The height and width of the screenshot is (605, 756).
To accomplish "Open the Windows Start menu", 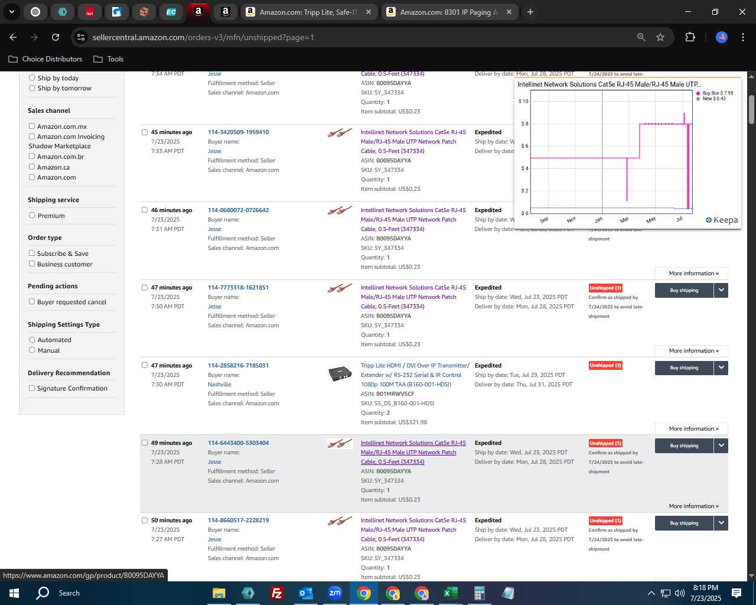I will pyautogui.click(x=14, y=593).
